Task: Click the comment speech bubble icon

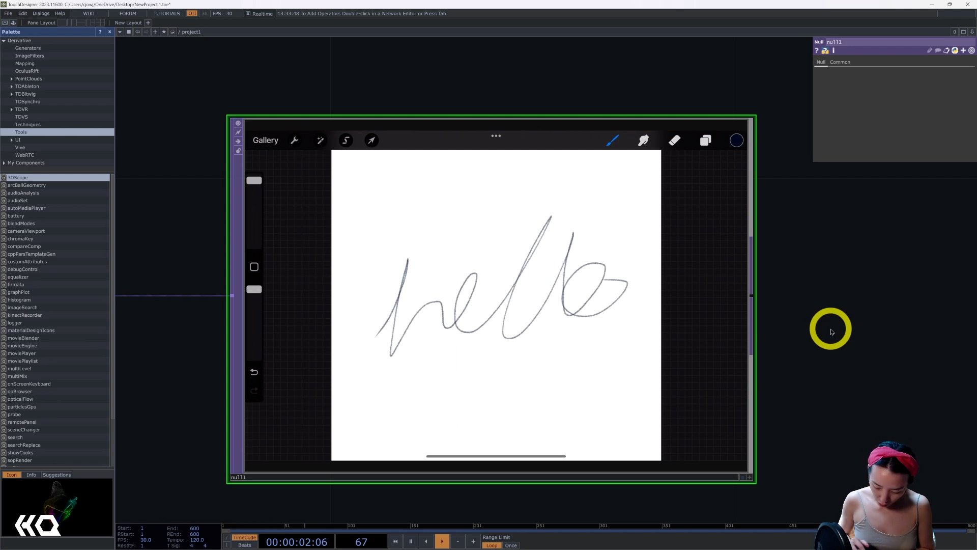Action: click(938, 50)
